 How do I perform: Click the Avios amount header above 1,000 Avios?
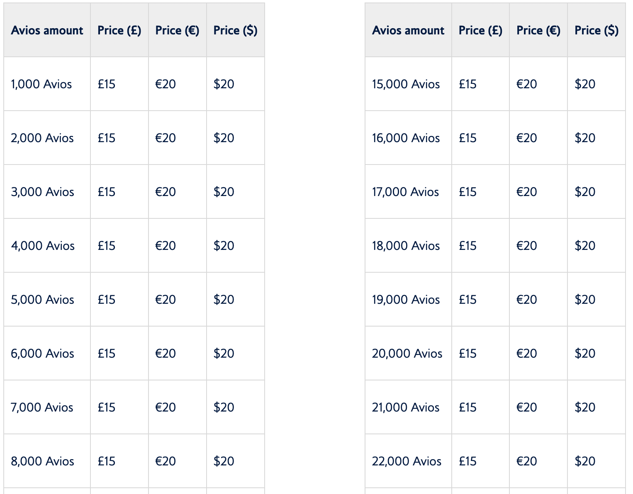click(47, 30)
